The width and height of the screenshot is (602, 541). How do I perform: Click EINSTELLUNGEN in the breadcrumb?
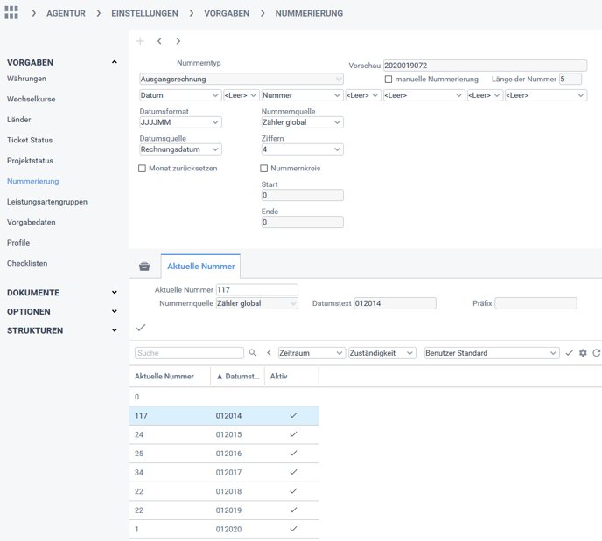(144, 13)
